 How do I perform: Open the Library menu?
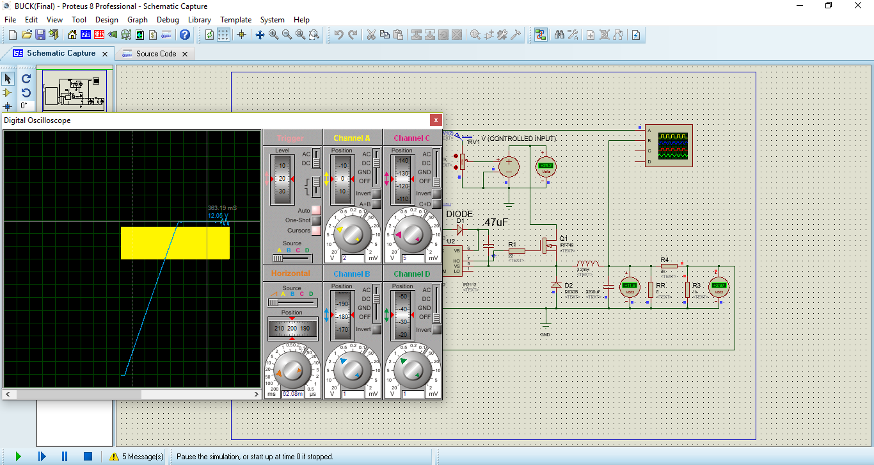[x=200, y=20]
